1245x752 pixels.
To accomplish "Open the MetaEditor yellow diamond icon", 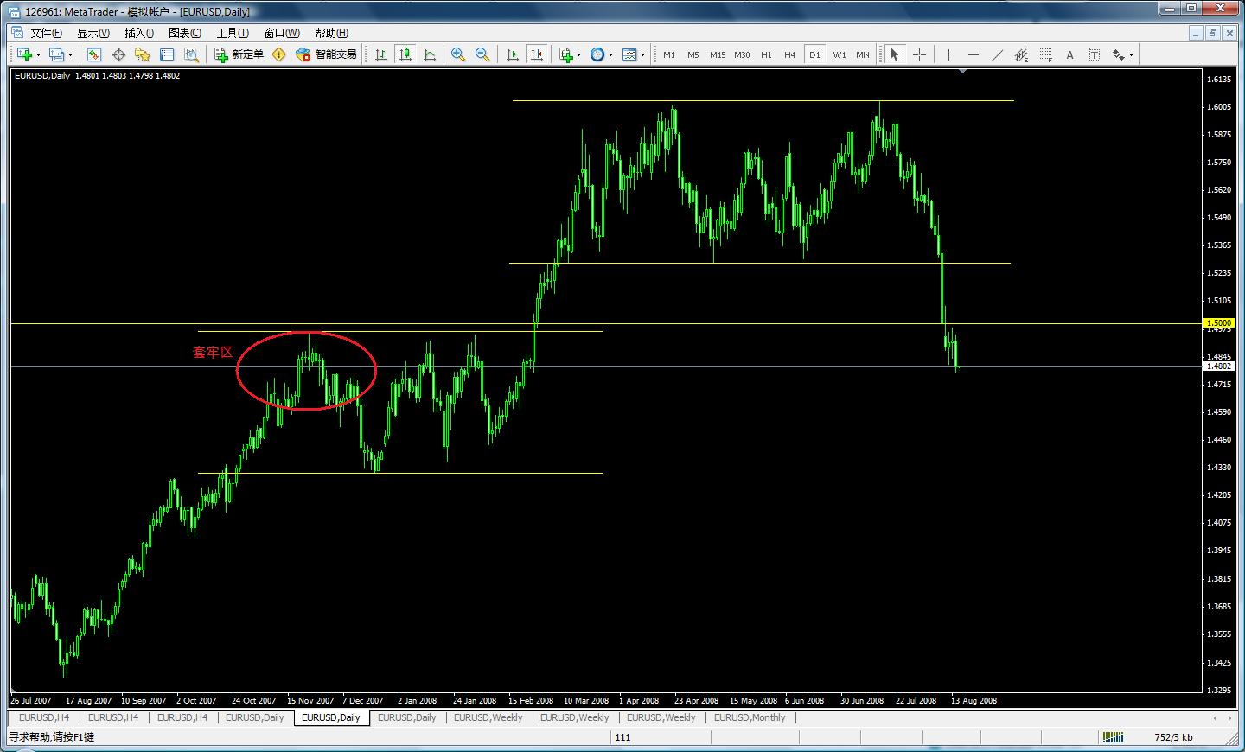I will click(278, 54).
